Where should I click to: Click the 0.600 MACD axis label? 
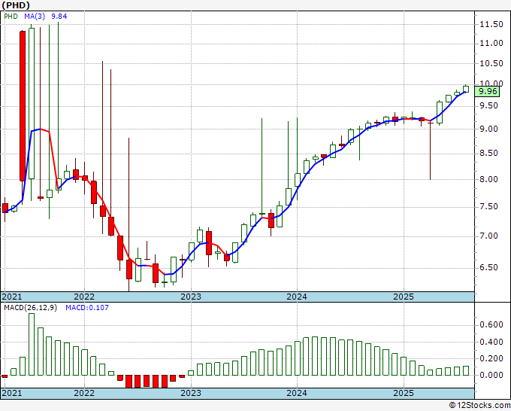[x=491, y=325]
